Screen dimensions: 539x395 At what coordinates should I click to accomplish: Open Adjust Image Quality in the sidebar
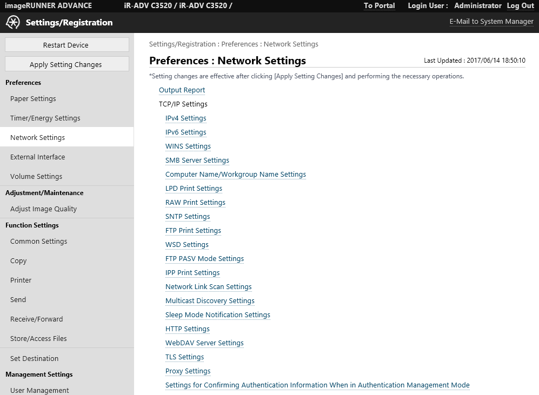coord(43,209)
